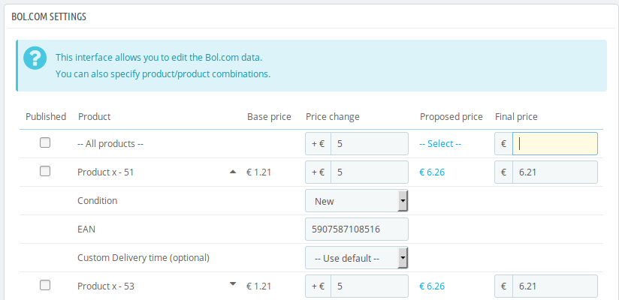Screen dimensions: 619x300
Task: Collapse Product x - 51 details arrow
Action: (233, 172)
